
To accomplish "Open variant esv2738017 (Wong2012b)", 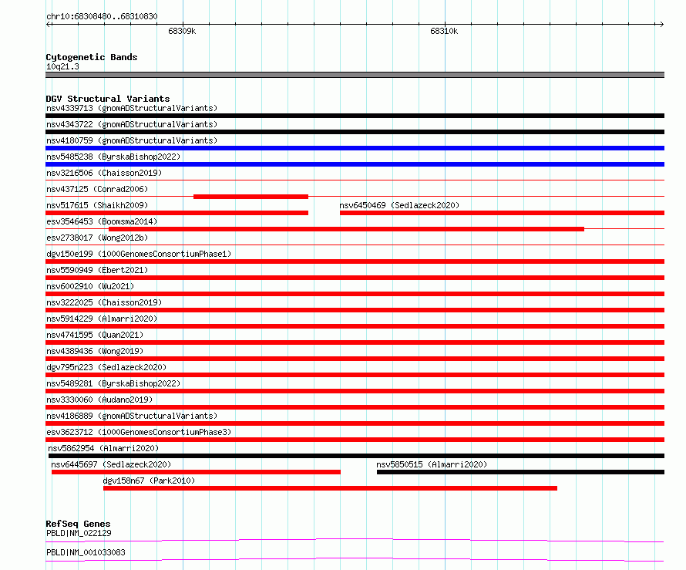I will point(97,238).
